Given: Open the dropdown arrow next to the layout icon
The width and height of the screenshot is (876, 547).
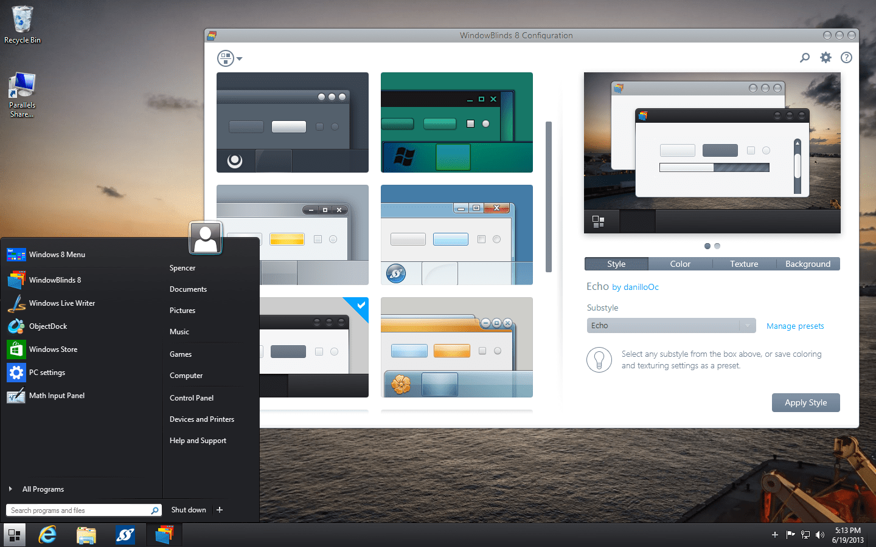Looking at the screenshot, I should [x=240, y=58].
